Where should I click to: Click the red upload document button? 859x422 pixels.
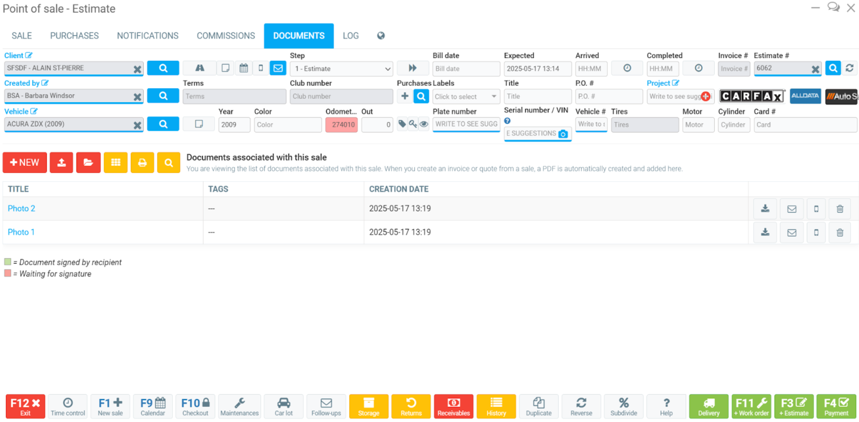[x=61, y=163]
